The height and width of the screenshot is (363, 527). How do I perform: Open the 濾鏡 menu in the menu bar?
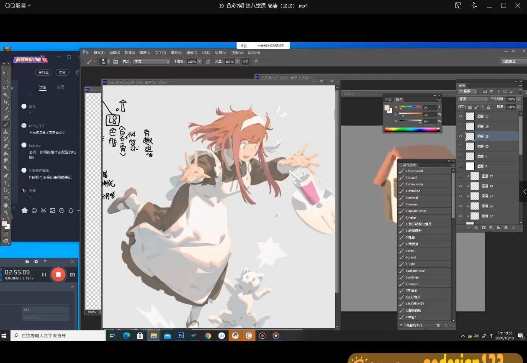coord(191,52)
